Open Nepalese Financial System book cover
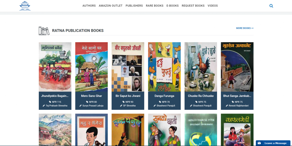 coord(201,130)
